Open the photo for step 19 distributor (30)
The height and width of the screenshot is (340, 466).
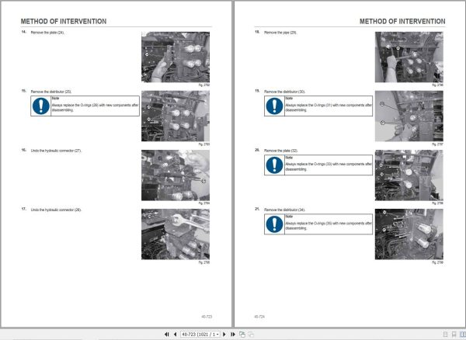(x=409, y=116)
